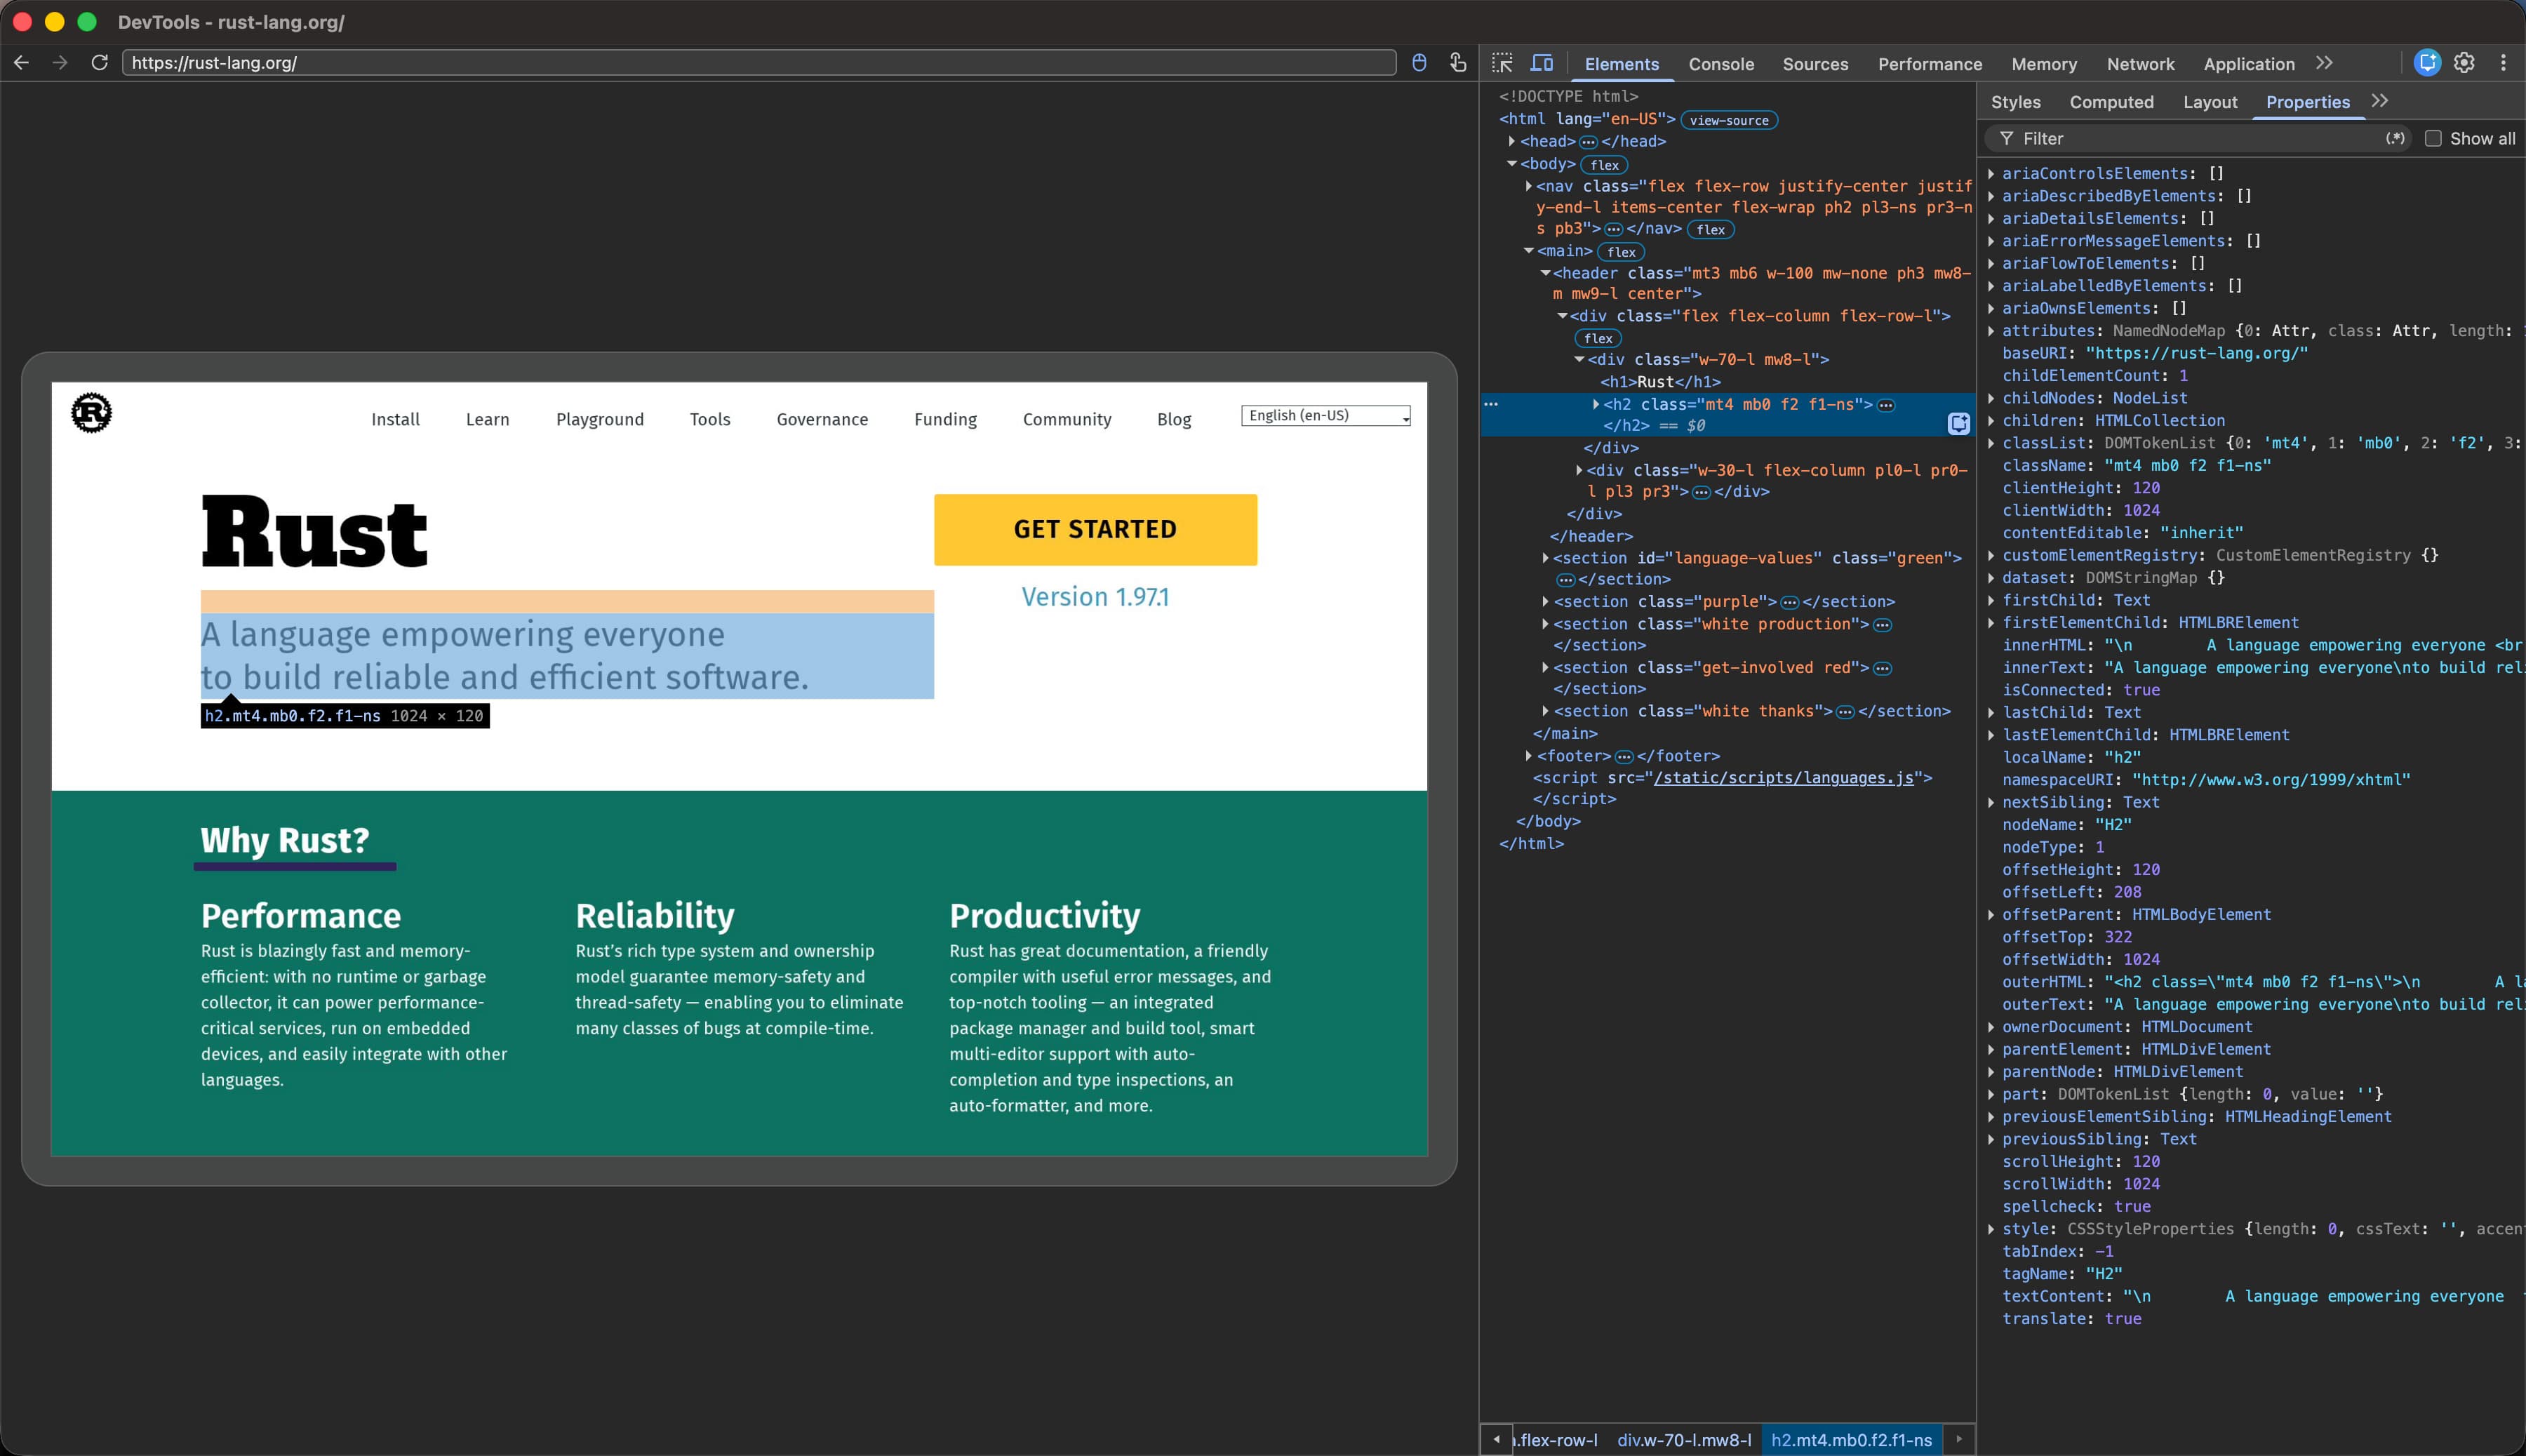Click the flex badge next to body
This screenshot has height=1456, width=2526.
click(x=1604, y=165)
